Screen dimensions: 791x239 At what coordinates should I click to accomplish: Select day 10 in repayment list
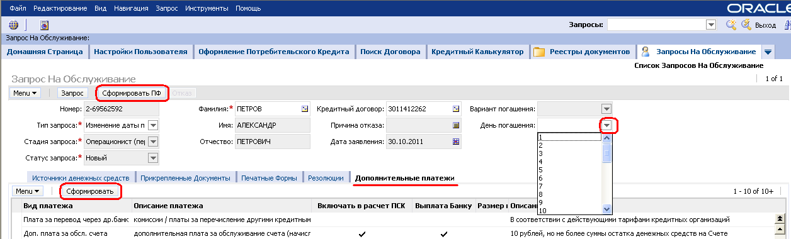569,210
